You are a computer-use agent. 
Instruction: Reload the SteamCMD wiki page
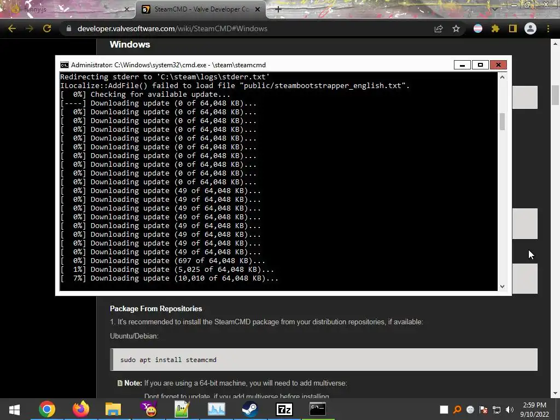[x=47, y=28]
